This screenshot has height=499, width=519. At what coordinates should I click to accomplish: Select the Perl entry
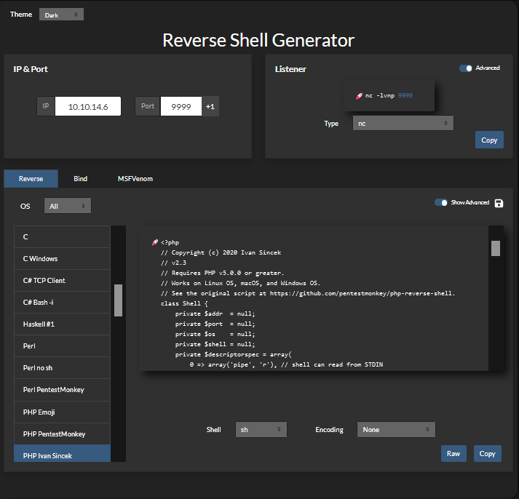(62, 346)
